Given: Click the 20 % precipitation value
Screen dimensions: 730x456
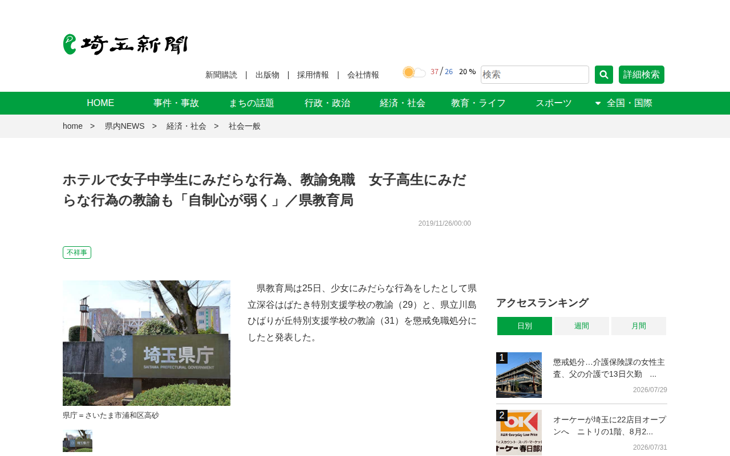Looking at the screenshot, I should pos(467,72).
